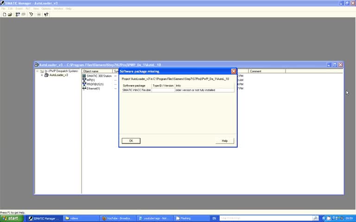Open the Edit menu
This screenshot has height=222, width=356.
[11, 9]
